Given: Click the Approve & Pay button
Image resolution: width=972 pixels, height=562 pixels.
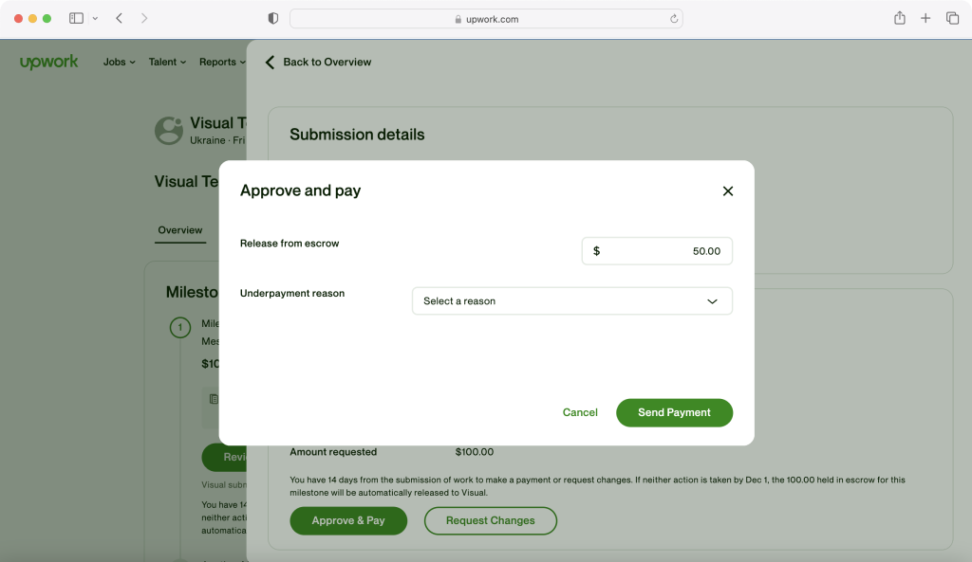Looking at the screenshot, I should [348, 520].
